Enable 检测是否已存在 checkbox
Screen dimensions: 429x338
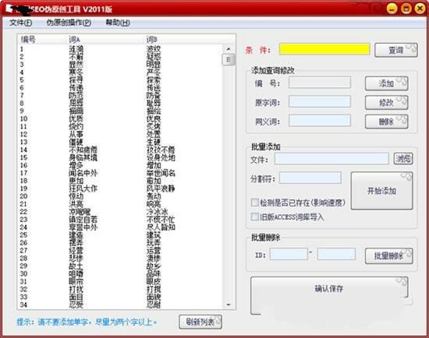point(255,202)
